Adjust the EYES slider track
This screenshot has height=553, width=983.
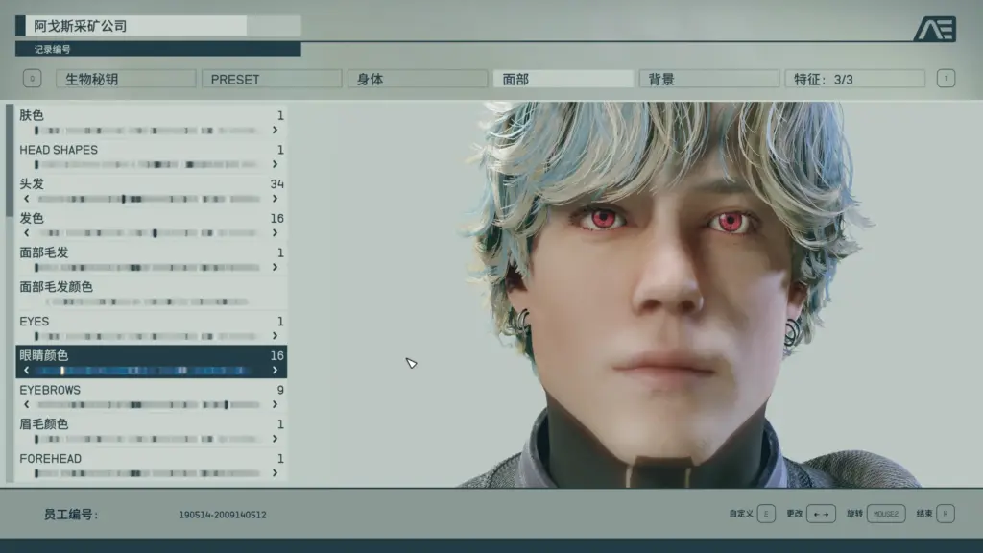148,336
